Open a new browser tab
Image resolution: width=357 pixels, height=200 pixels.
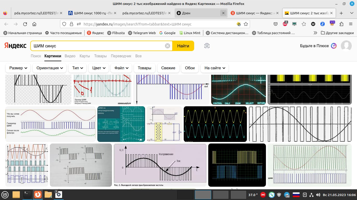point(341,13)
